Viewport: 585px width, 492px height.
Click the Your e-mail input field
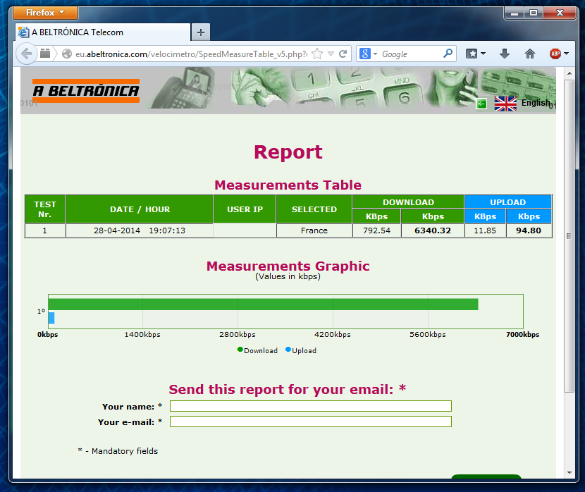(x=310, y=422)
